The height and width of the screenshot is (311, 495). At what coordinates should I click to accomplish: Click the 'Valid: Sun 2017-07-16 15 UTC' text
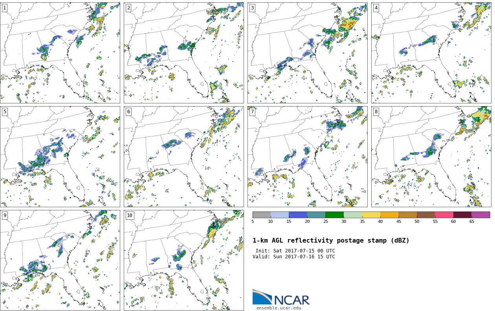294,257
